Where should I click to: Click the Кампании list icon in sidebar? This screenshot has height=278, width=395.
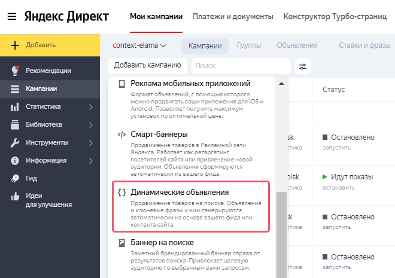15,89
